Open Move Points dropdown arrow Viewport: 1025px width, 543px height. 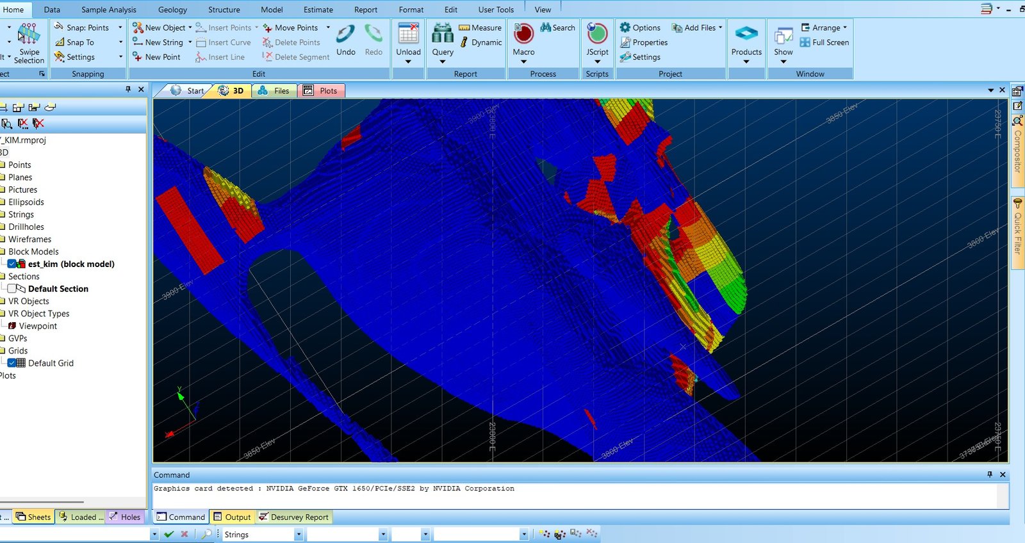click(328, 28)
